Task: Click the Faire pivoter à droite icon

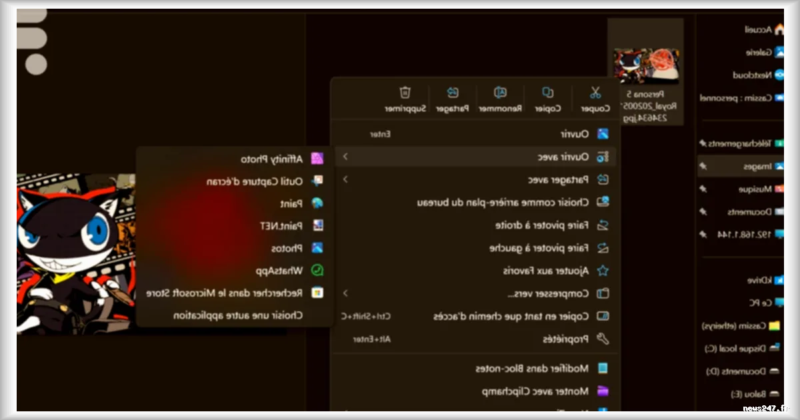Action: [x=603, y=225]
